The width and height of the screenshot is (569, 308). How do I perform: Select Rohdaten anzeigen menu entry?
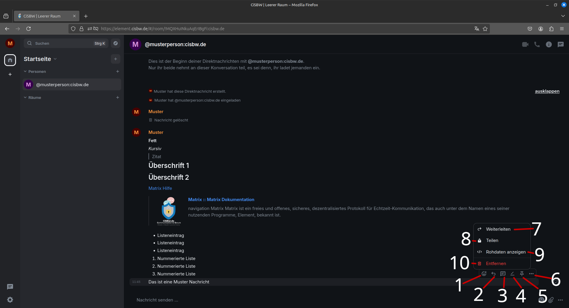coord(506,252)
